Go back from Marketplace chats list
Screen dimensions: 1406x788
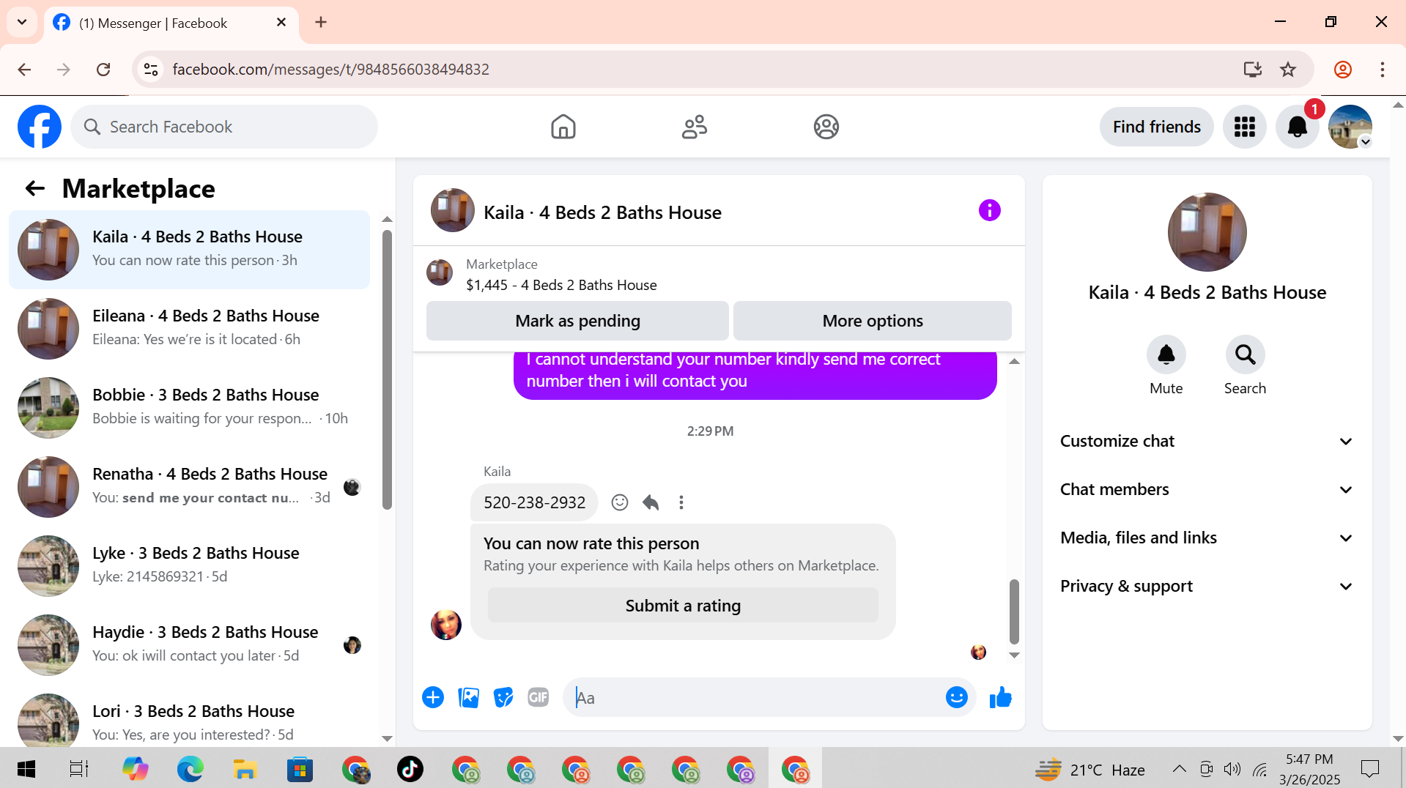[x=35, y=189]
